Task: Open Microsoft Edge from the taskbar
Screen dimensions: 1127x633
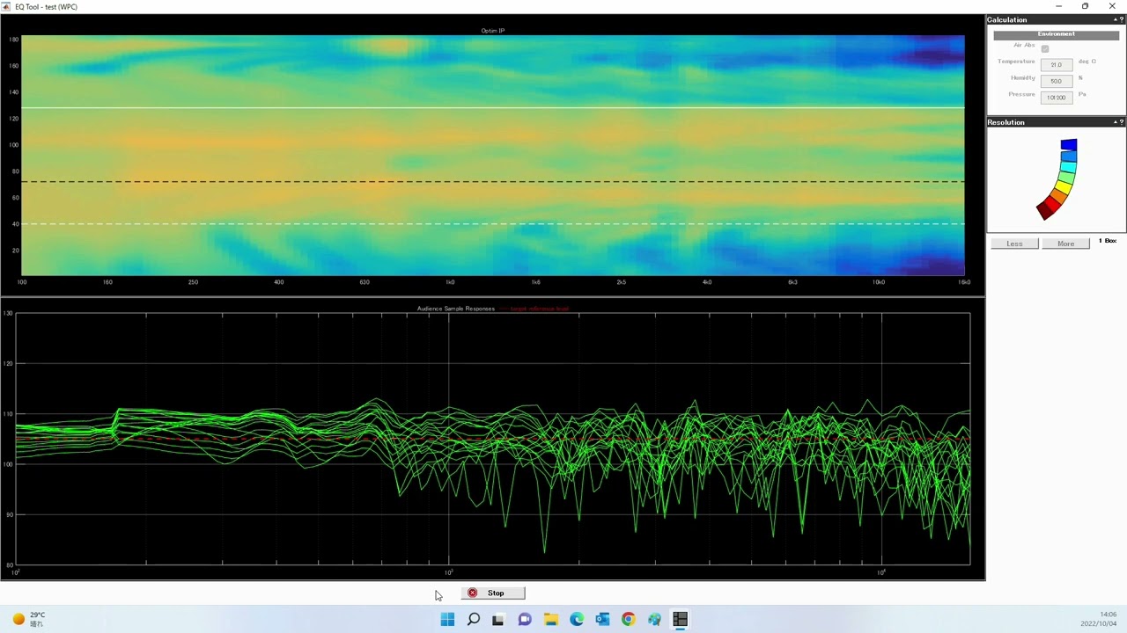Action: click(577, 619)
